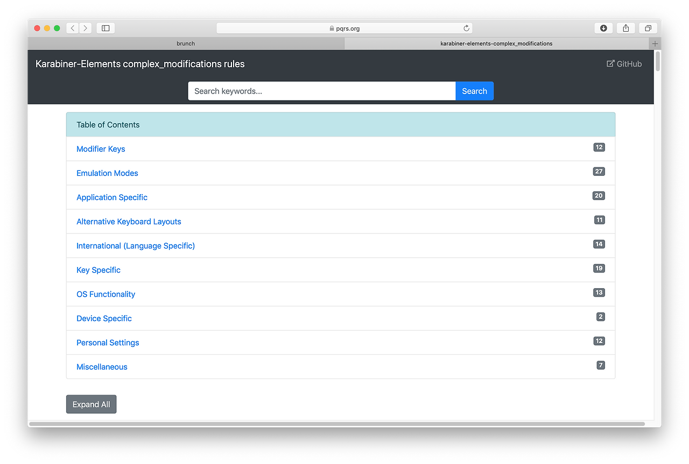Go back with Safari's back arrow
The width and height of the screenshot is (689, 464).
tap(73, 28)
